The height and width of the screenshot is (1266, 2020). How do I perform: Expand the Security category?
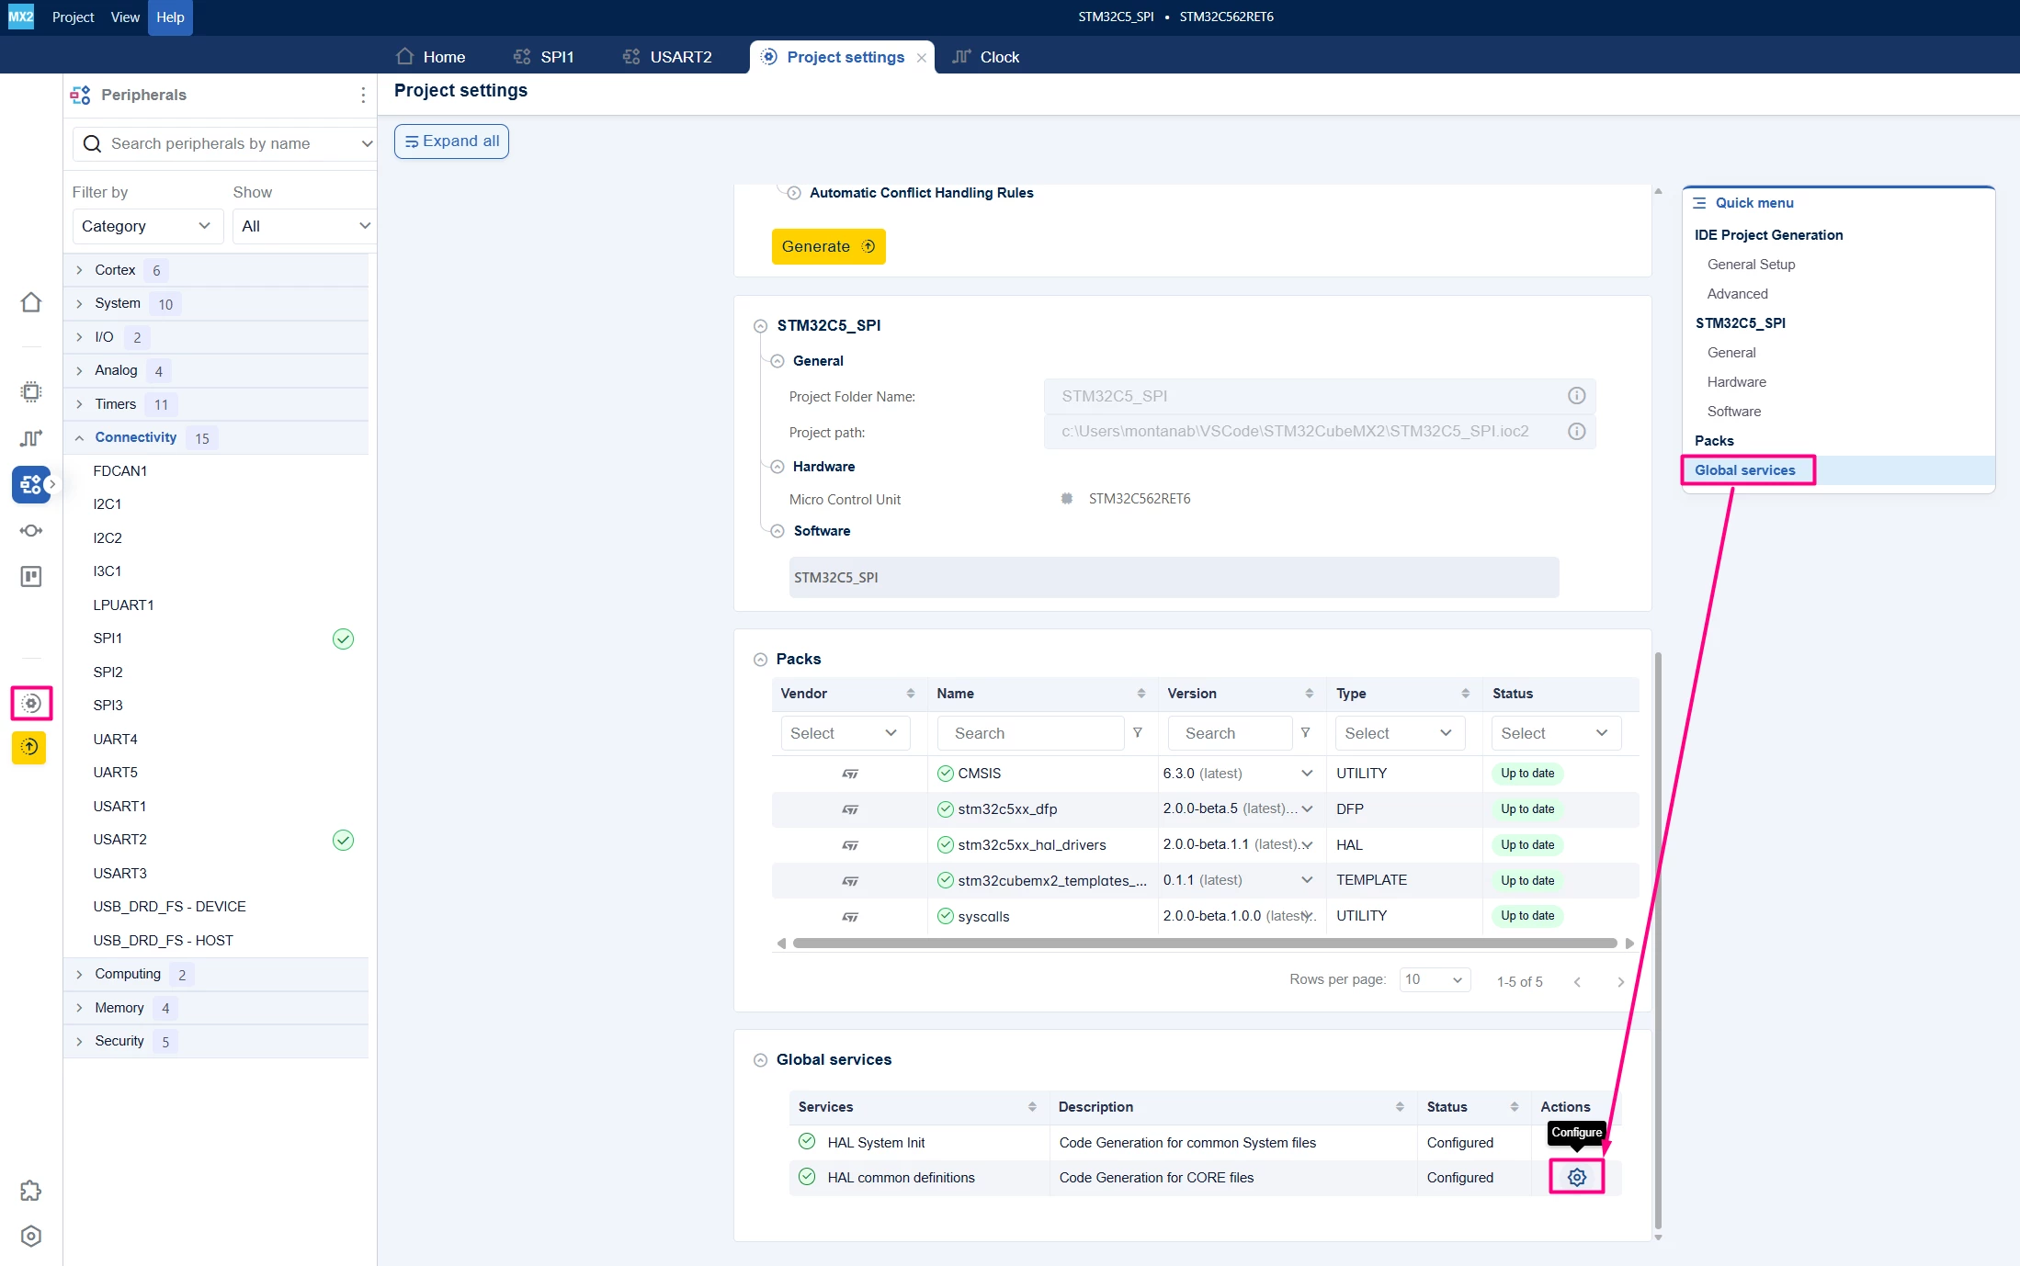[x=80, y=1041]
